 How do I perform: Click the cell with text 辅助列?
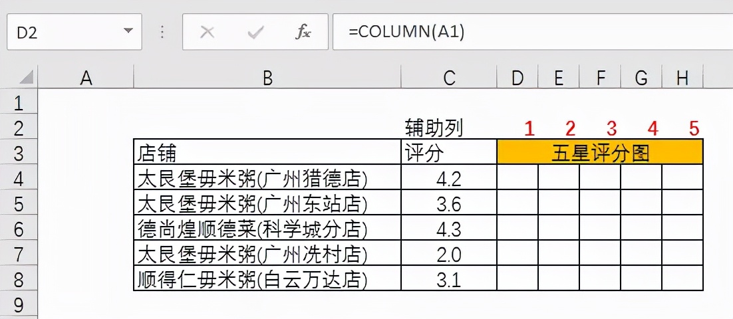(449, 127)
